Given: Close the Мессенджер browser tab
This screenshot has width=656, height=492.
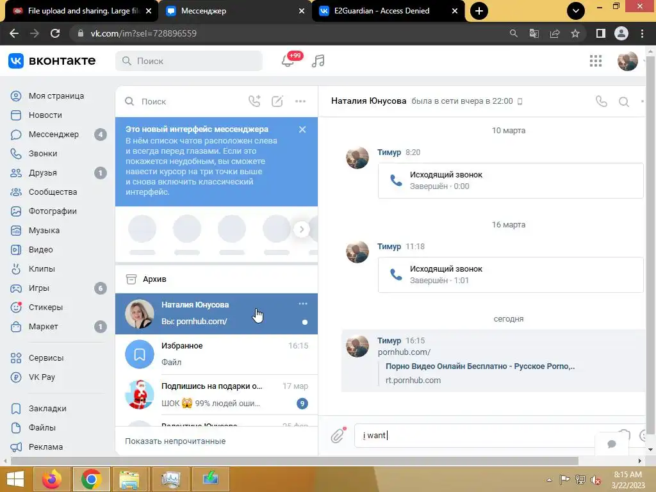Looking at the screenshot, I should [x=302, y=11].
